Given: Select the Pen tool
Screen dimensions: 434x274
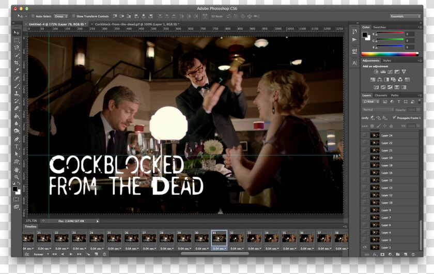Looking at the screenshot, I should coord(17,139).
